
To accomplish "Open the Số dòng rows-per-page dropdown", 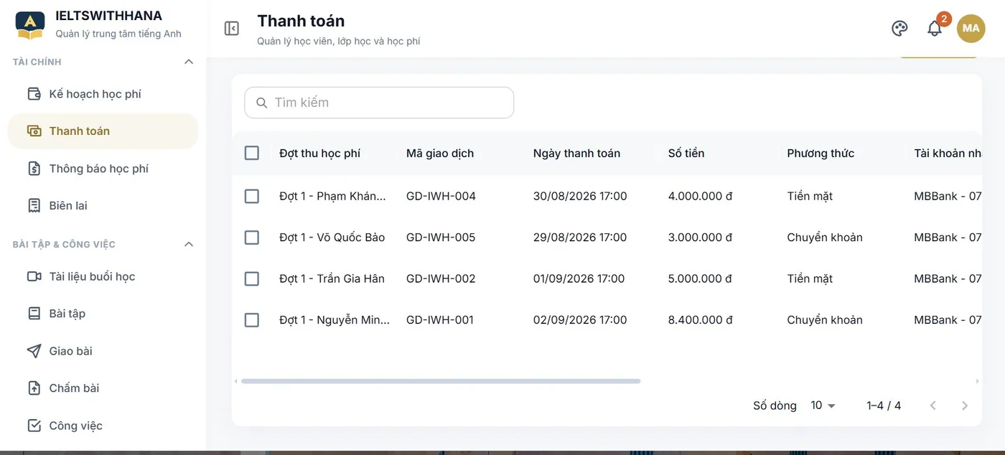I will pyautogui.click(x=823, y=405).
